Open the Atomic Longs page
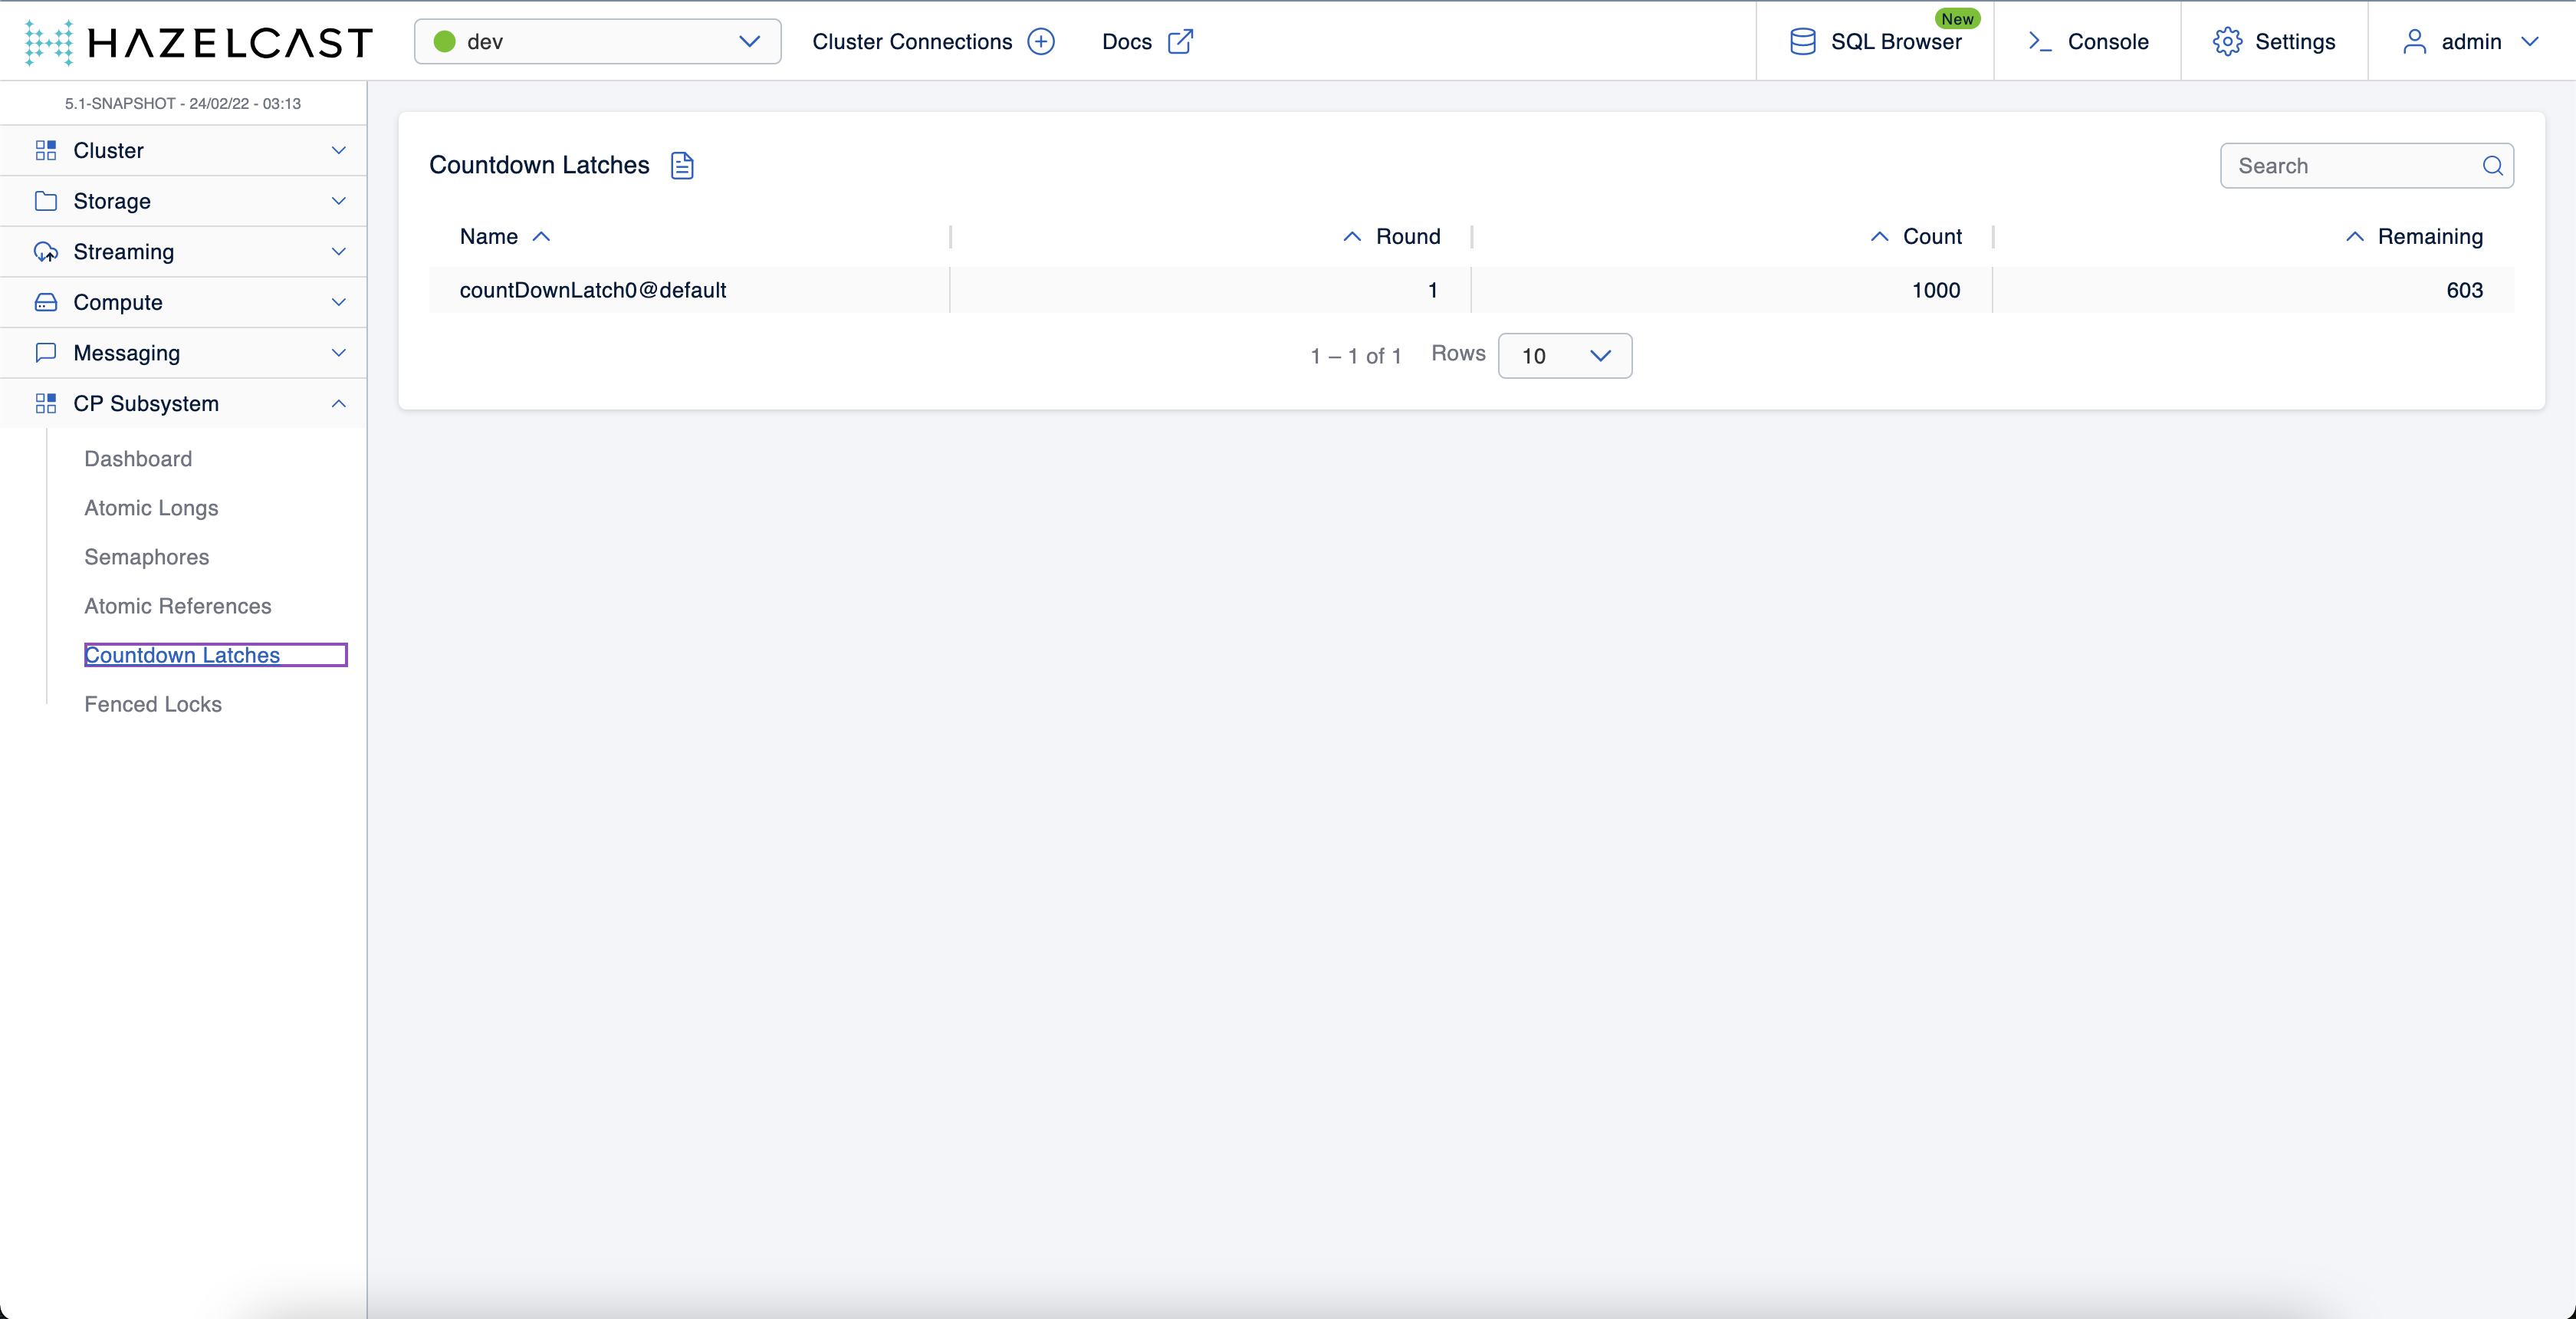The image size is (2576, 1319). [151, 508]
